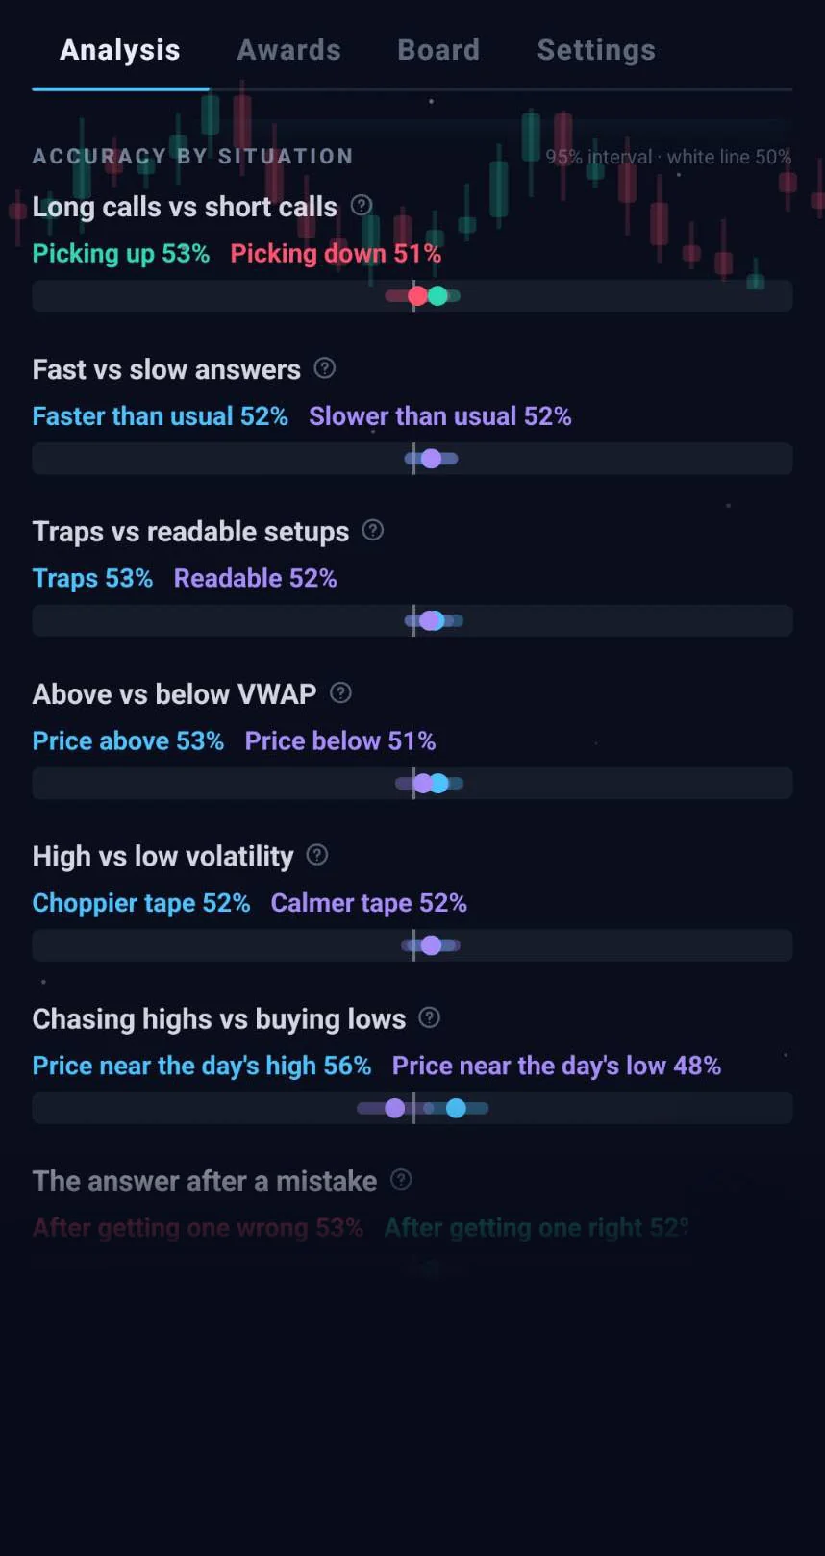The image size is (825, 1556).
Task: Switch to the Awards tab
Action: tap(289, 50)
